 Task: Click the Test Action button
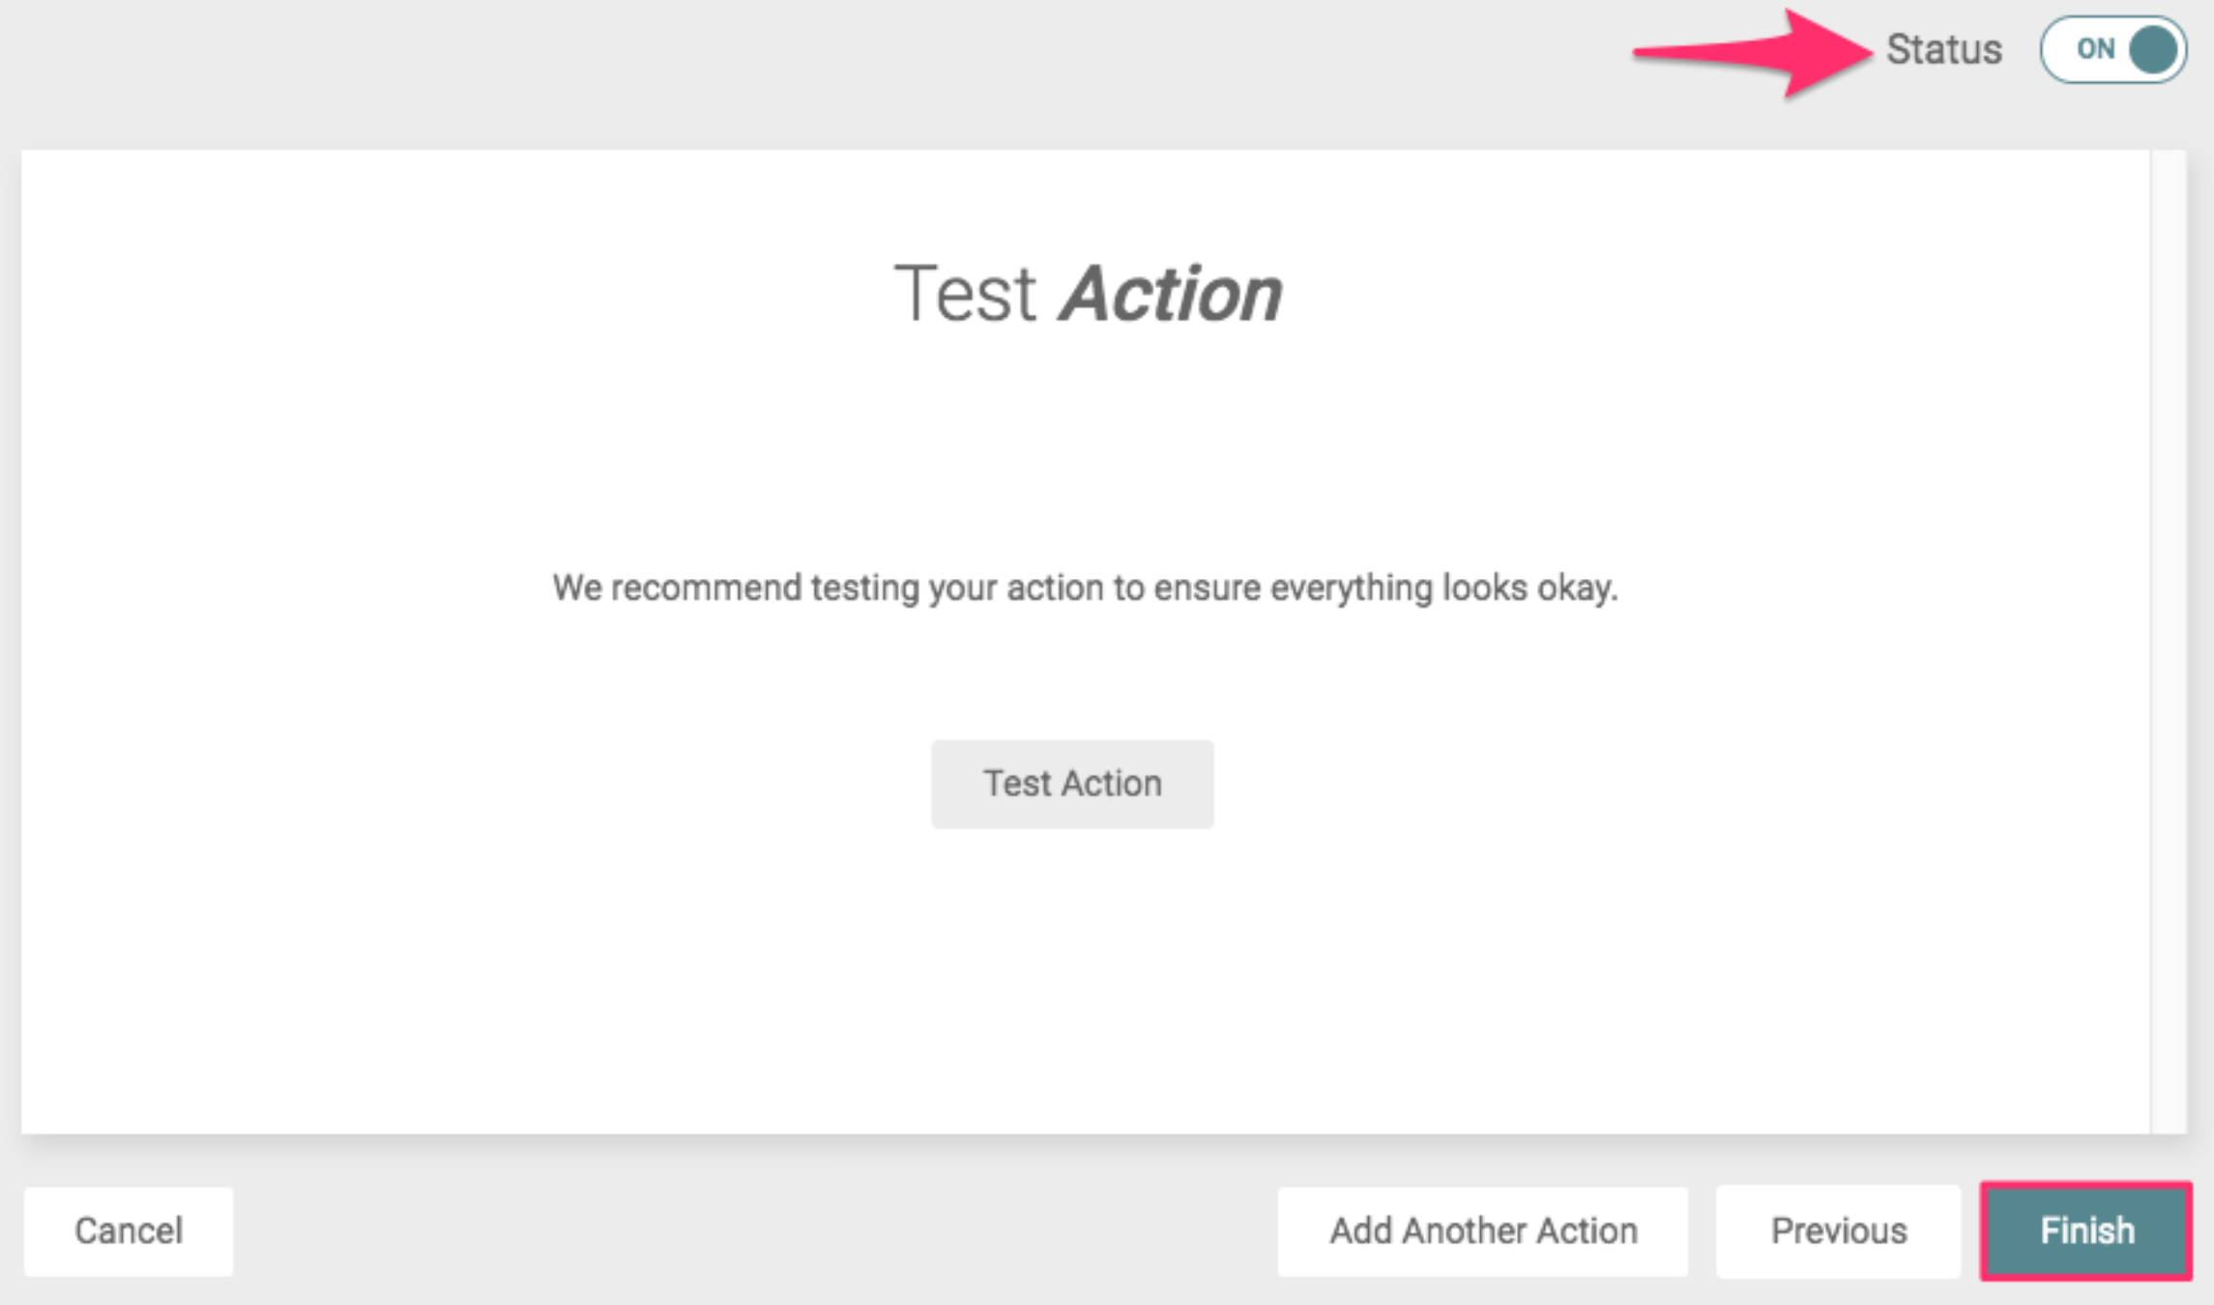[x=1071, y=783]
